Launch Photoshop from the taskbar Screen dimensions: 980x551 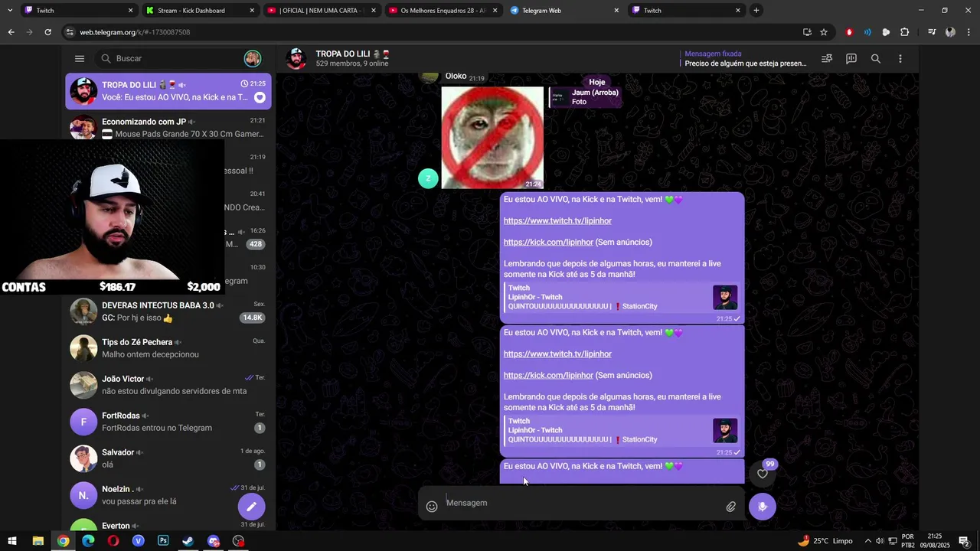pos(163,541)
